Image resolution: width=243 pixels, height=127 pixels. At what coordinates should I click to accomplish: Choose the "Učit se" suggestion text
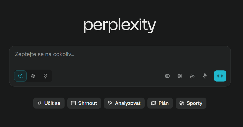click(52, 103)
